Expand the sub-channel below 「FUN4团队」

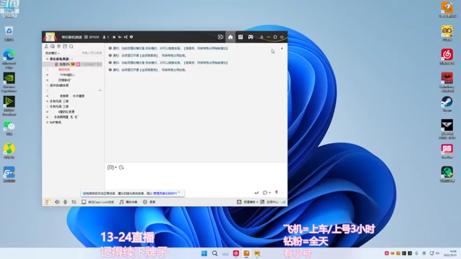click(47, 80)
